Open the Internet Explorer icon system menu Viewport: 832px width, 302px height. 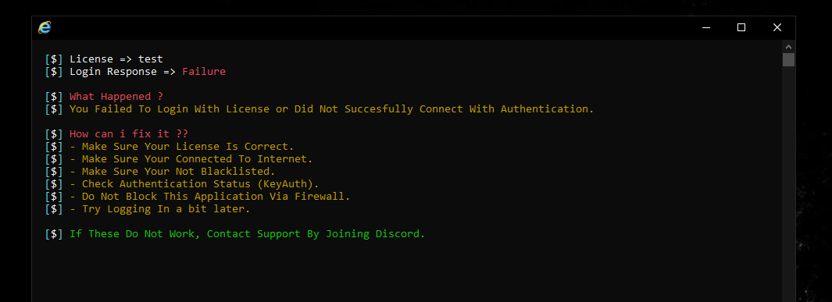(45, 27)
